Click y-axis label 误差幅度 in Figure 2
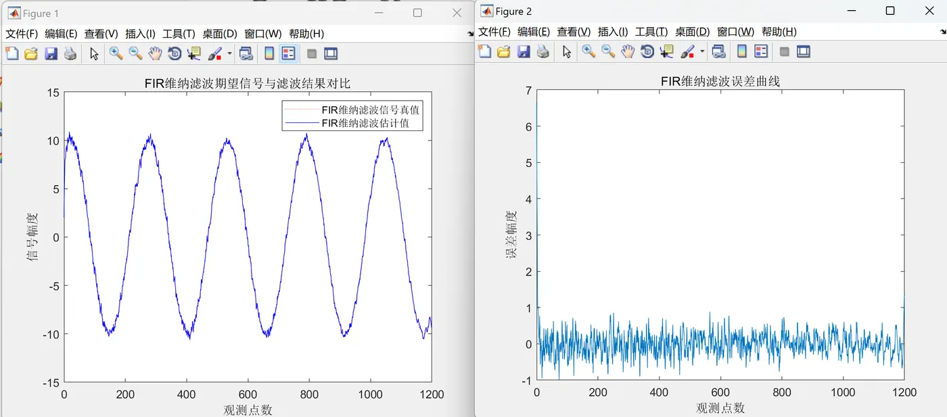The image size is (947, 417). pyautogui.click(x=511, y=235)
